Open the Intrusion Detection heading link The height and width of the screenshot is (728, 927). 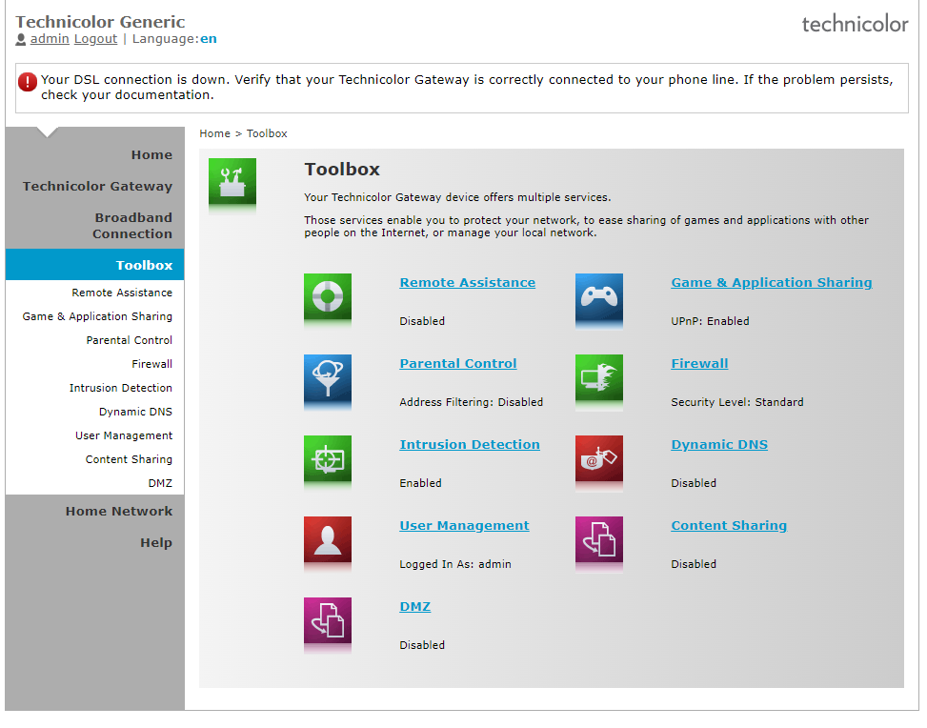[470, 445]
